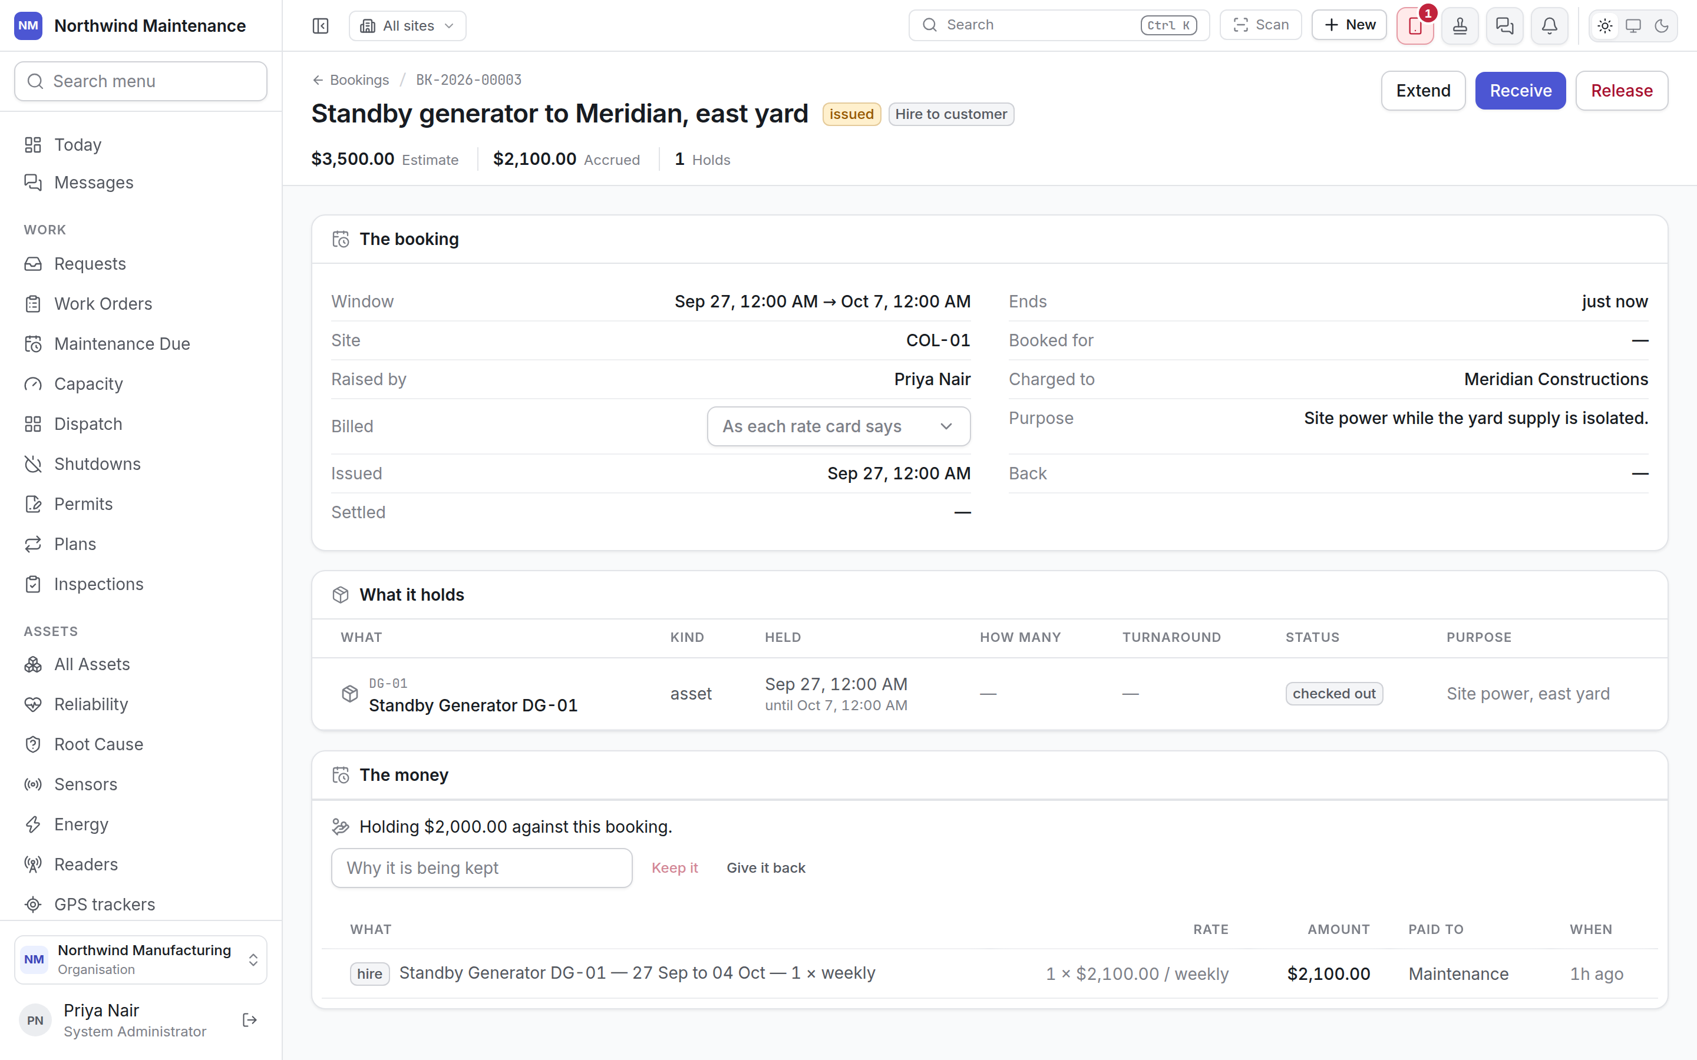This screenshot has height=1060, width=1697.
Task: Click the Receive button
Action: [x=1520, y=91]
